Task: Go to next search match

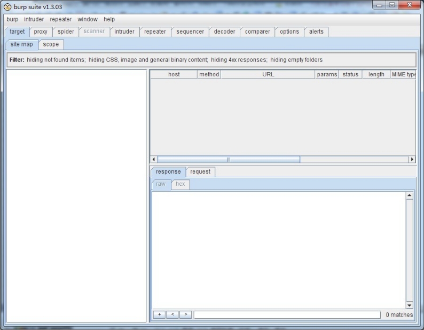Action: point(185,315)
